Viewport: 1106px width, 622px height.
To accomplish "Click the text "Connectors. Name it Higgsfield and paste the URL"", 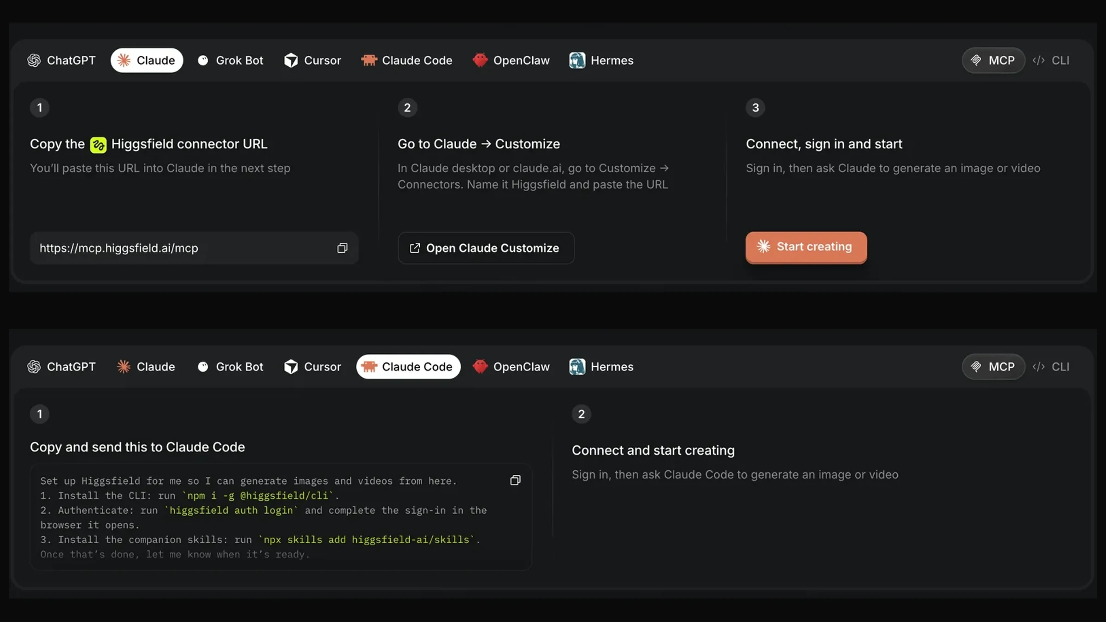I will [533, 185].
